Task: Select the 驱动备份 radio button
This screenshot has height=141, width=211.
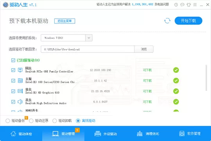Action: tap(8, 121)
